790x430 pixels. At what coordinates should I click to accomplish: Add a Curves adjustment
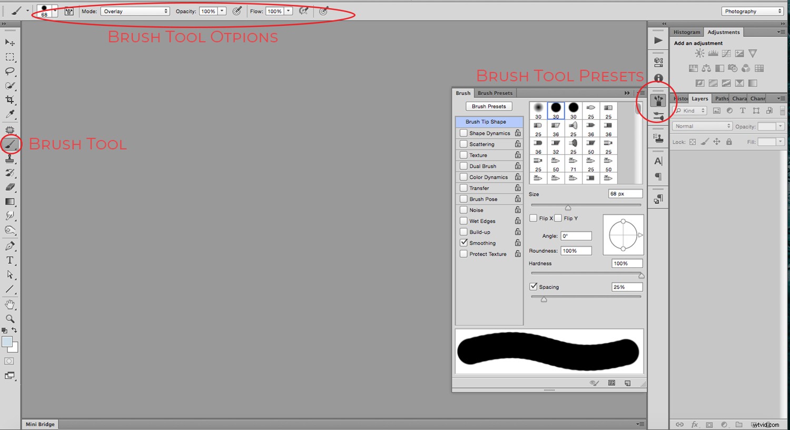726,53
